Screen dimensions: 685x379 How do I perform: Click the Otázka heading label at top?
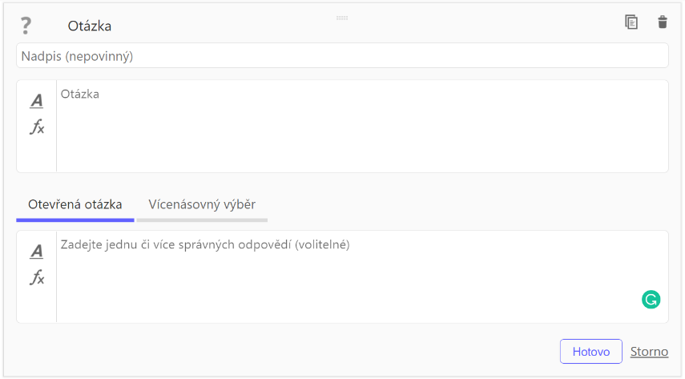pyautogui.click(x=90, y=26)
